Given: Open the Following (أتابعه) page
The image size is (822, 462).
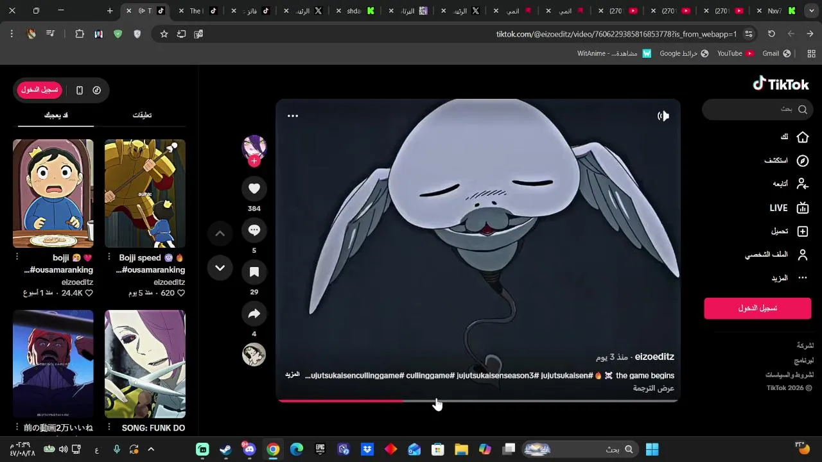Looking at the screenshot, I should click(791, 184).
